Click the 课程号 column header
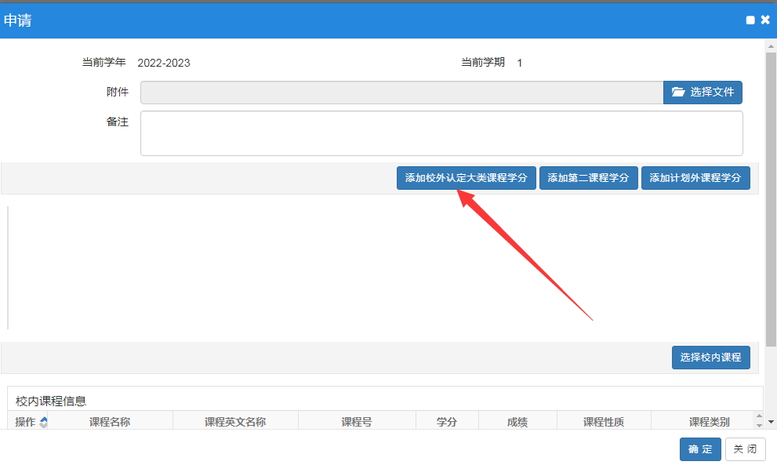The image size is (777, 465). (x=357, y=422)
